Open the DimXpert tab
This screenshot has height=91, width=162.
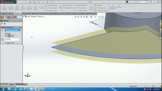click(x=82, y=14)
